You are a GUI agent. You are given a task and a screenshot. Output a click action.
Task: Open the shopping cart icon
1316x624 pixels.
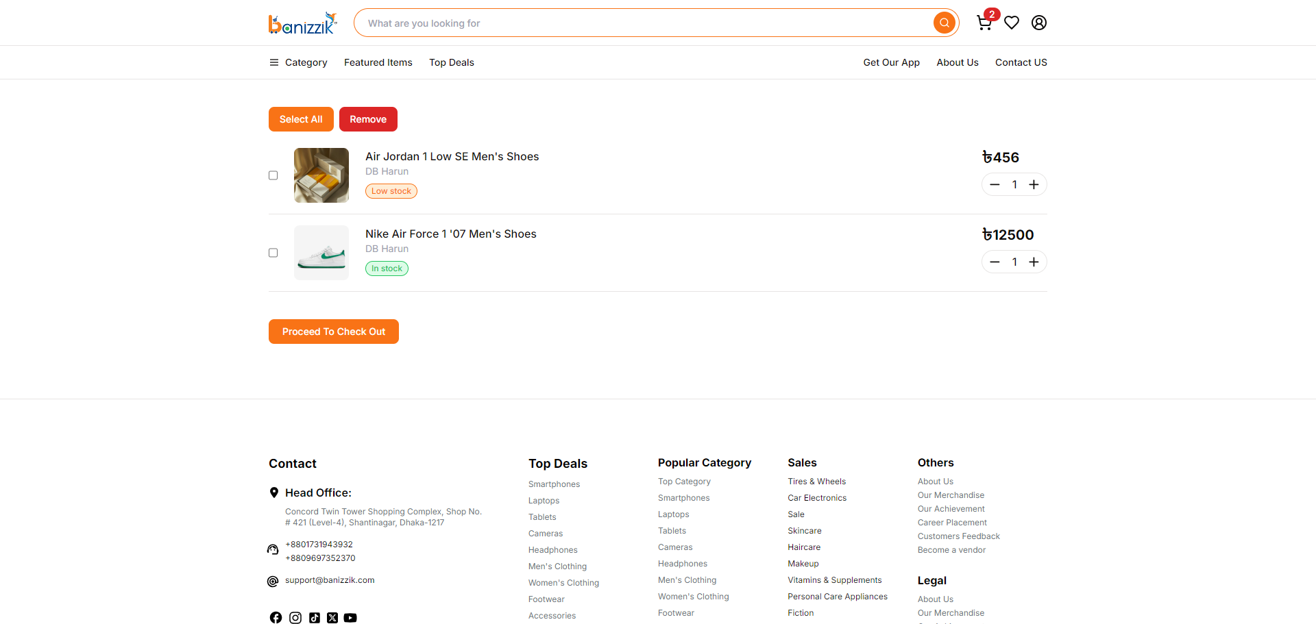[984, 23]
